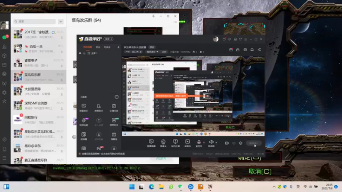Open the menu lines icon in streaming title bar
Viewport: 342px width, 192px height.
(245, 39)
